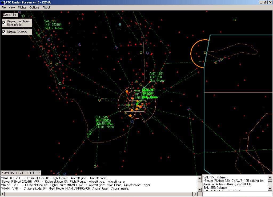Open the Flights menu
This screenshot has height=197, width=273.
(x=22, y=7)
